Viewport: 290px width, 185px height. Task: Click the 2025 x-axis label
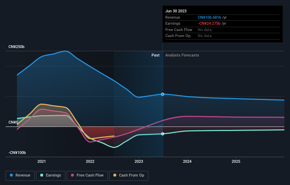pos(236,161)
